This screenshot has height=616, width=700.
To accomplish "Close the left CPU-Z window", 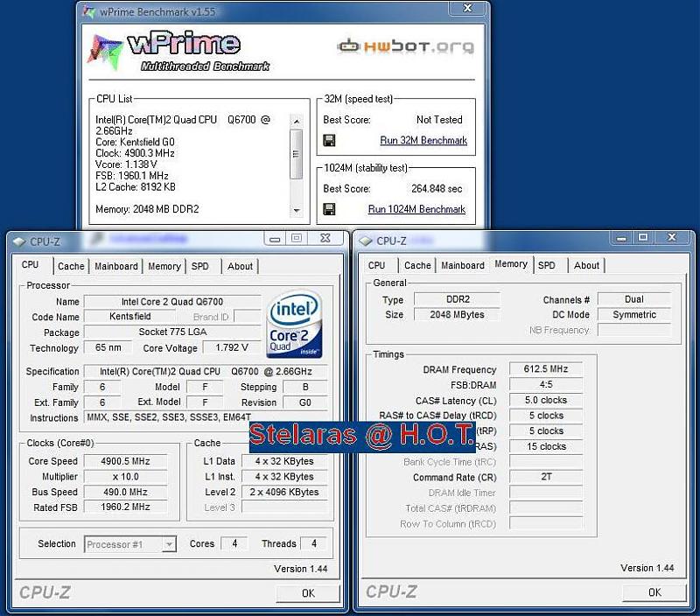I will point(325,239).
